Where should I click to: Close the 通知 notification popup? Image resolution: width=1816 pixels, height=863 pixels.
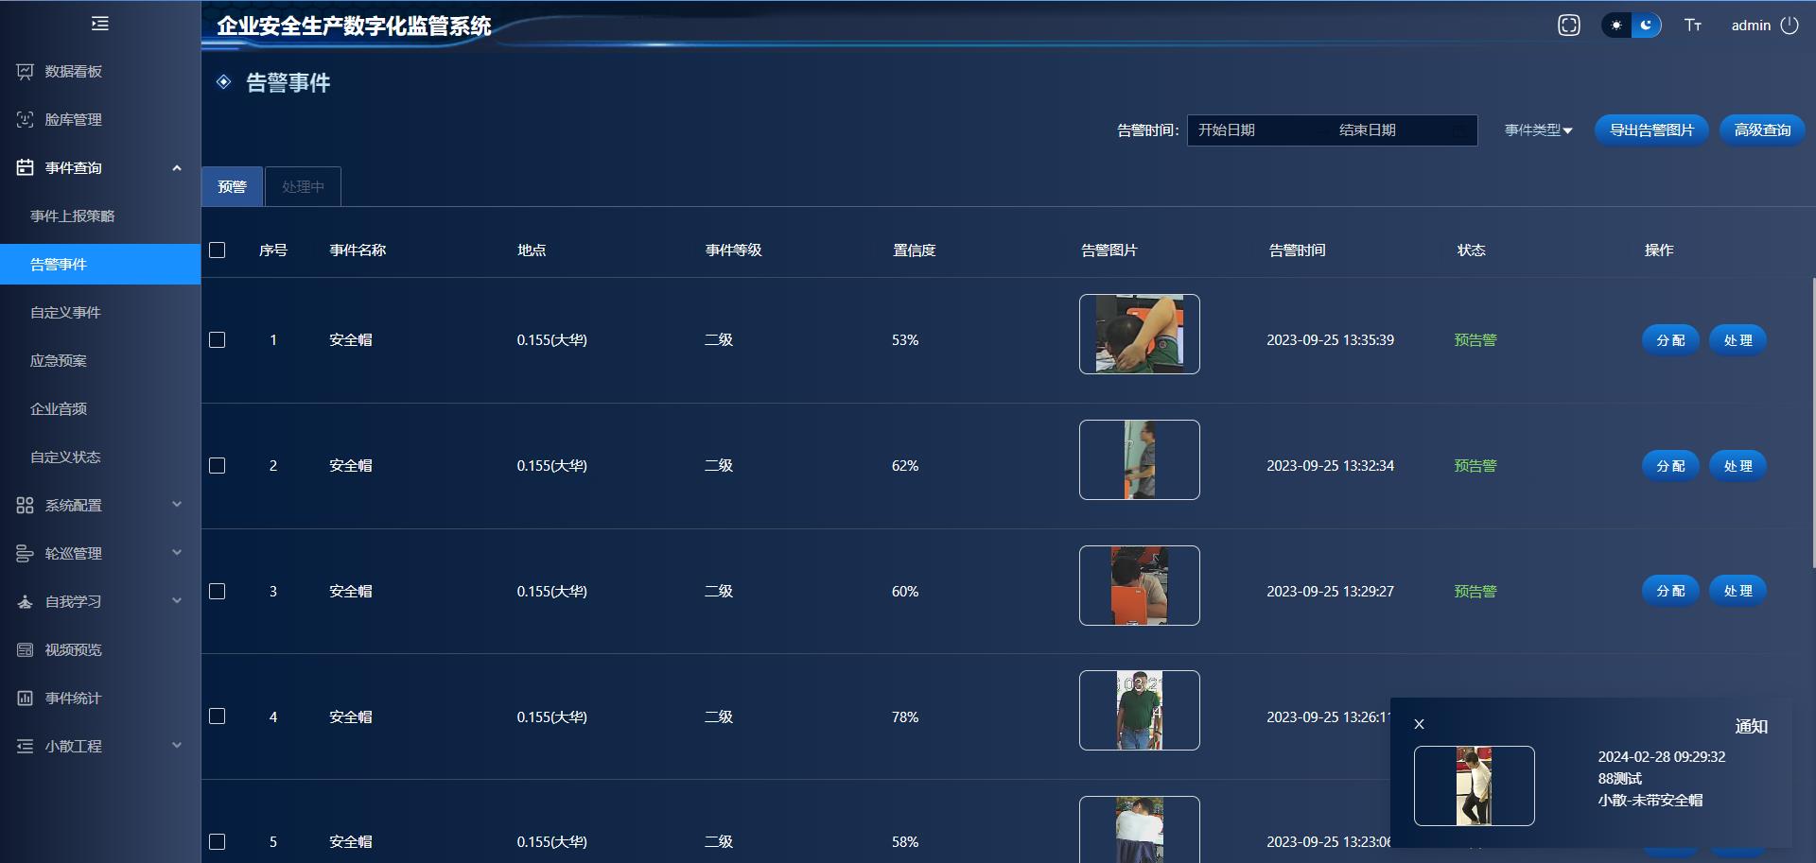(x=1419, y=724)
